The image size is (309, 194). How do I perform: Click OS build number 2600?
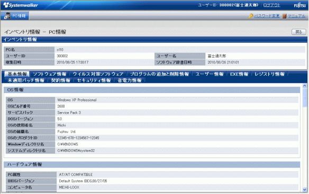point(61,106)
